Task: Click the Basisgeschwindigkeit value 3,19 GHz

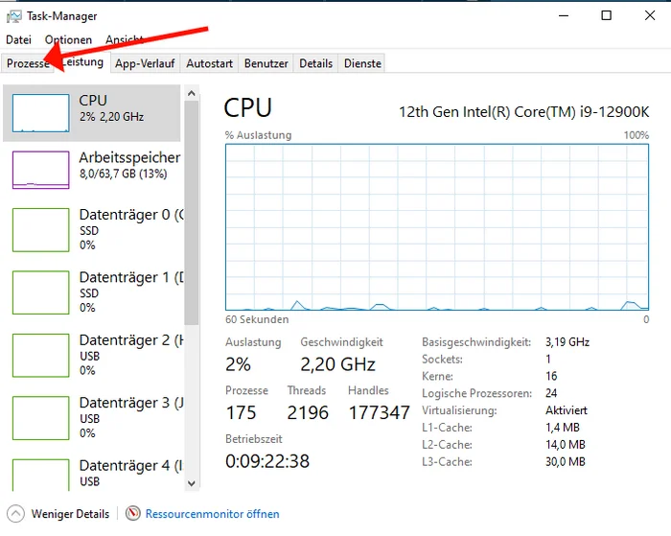Action: click(567, 342)
